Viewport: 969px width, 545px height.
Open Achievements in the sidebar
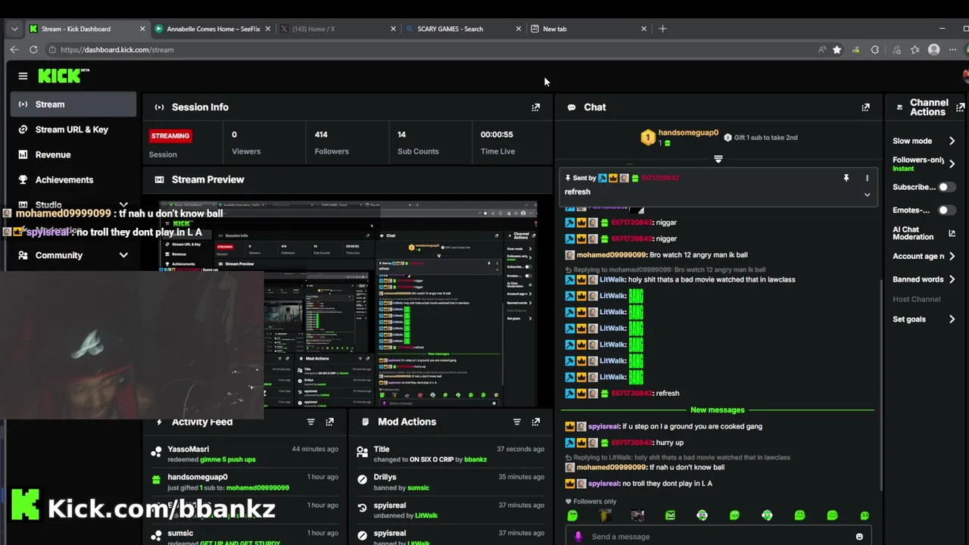click(73, 180)
